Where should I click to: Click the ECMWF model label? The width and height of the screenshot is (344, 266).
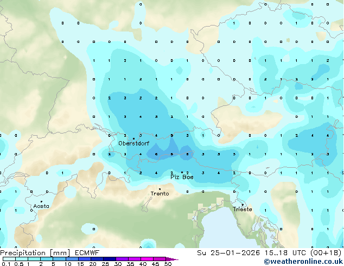[87, 253]
